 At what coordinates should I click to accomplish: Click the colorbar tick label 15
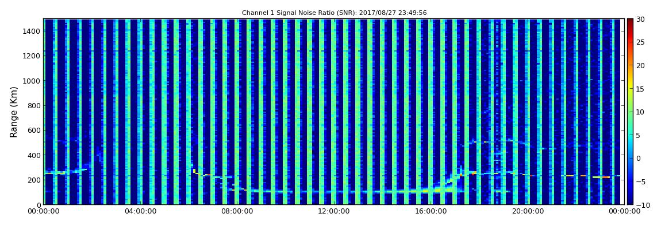tap(640, 89)
